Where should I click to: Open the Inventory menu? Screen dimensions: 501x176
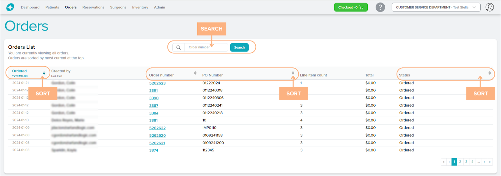[x=140, y=7]
